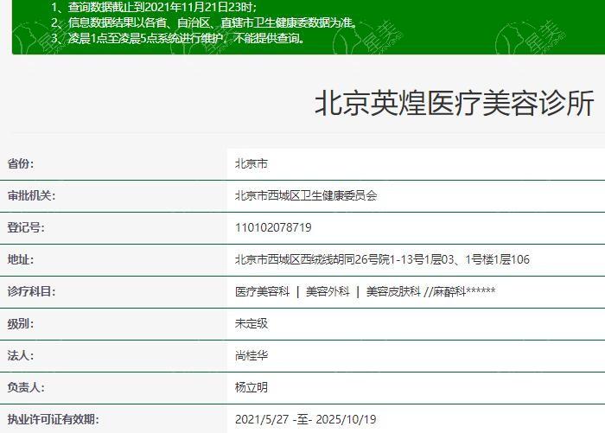Click notice line 查询数据截止到2021年11月21日23时
The height and width of the screenshot is (433, 605).
(x=155, y=7)
